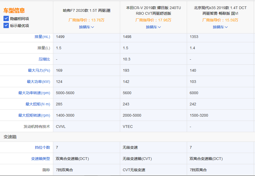Open 换辆车 dropdown under 哈弗F7
This screenshot has height=176, width=255.
tap(86, 27)
